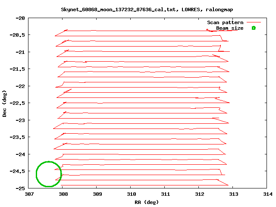Click the green beam size legend marker
This screenshot has height=207, width=276.
pyautogui.click(x=254, y=28)
